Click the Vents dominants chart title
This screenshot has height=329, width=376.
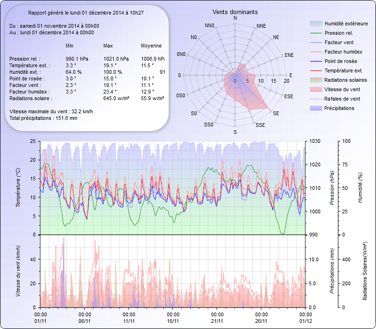pyautogui.click(x=235, y=12)
